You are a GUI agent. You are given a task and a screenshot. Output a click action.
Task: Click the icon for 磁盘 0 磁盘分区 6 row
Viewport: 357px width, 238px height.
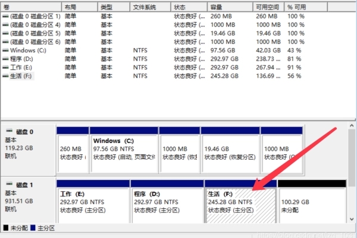pyautogui.click(x=6, y=42)
